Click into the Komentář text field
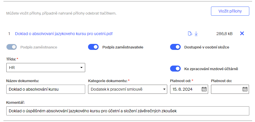255x122 pixels. point(128,111)
